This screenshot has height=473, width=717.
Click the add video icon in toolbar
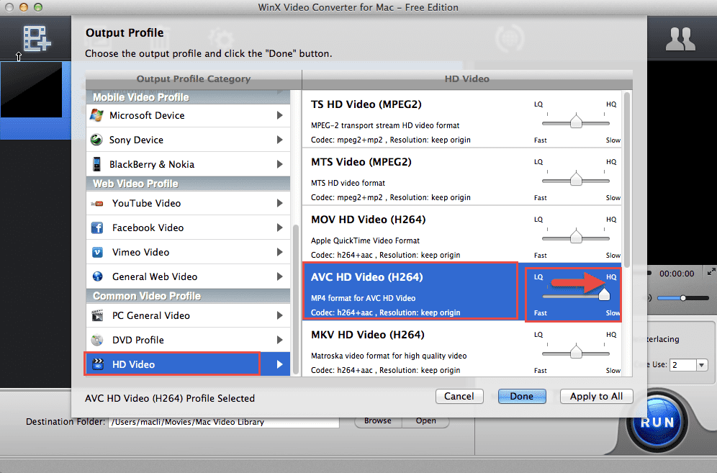37,39
